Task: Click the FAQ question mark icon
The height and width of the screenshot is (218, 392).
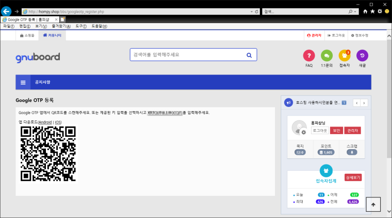Action: point(308,56)
